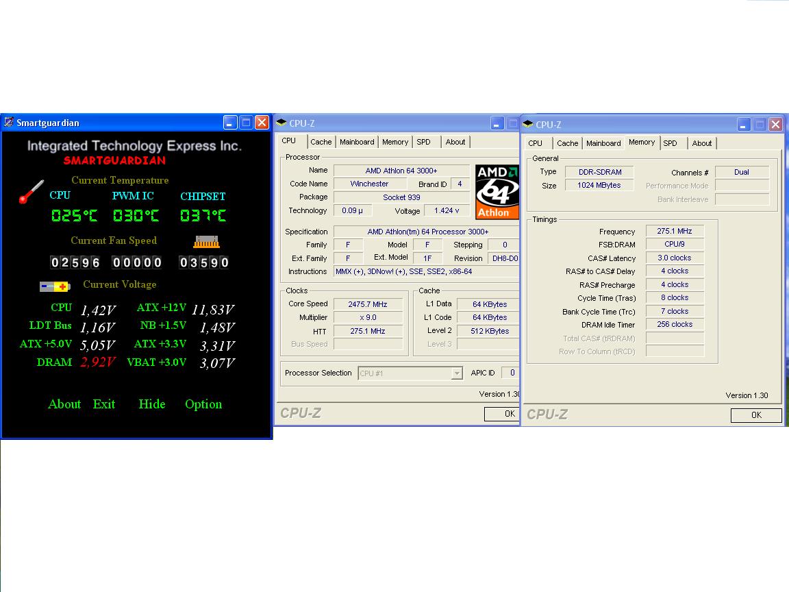Click Hide in Smartguardian
789x592 pixels.
(152, 404)
